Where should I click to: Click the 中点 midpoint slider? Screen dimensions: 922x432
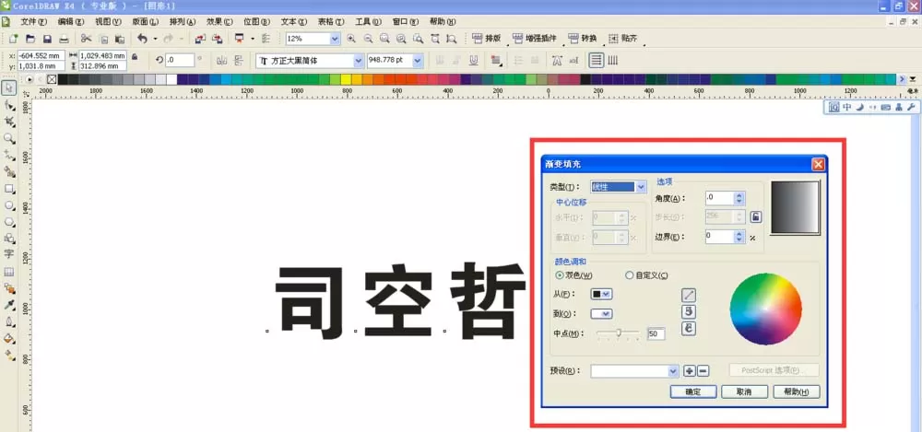[618, 333]
